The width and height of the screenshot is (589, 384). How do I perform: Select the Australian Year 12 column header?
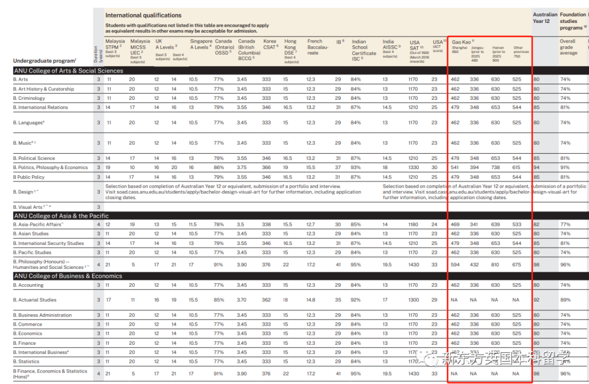tap(545, 17)
